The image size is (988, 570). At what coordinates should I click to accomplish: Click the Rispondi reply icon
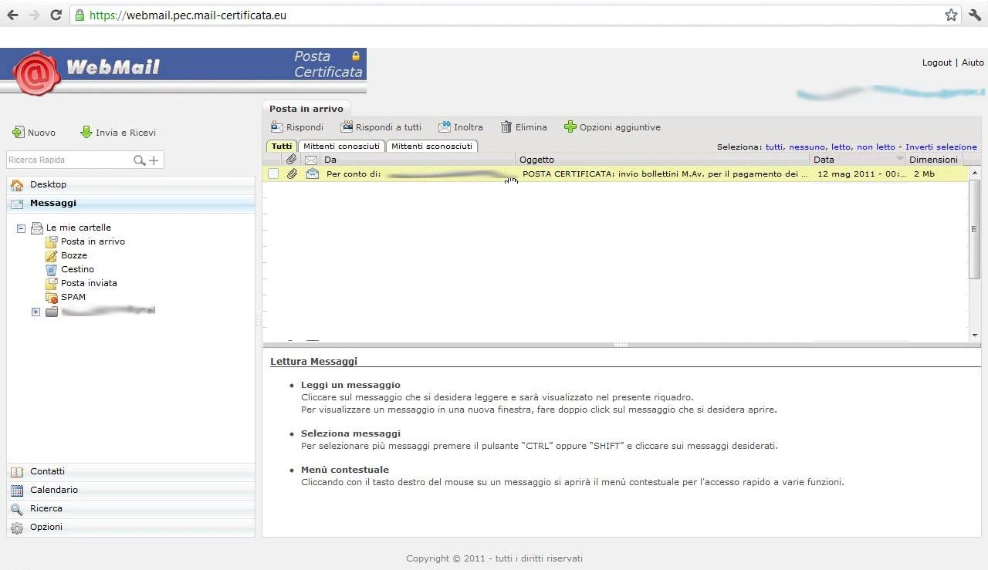pos(276,127)
